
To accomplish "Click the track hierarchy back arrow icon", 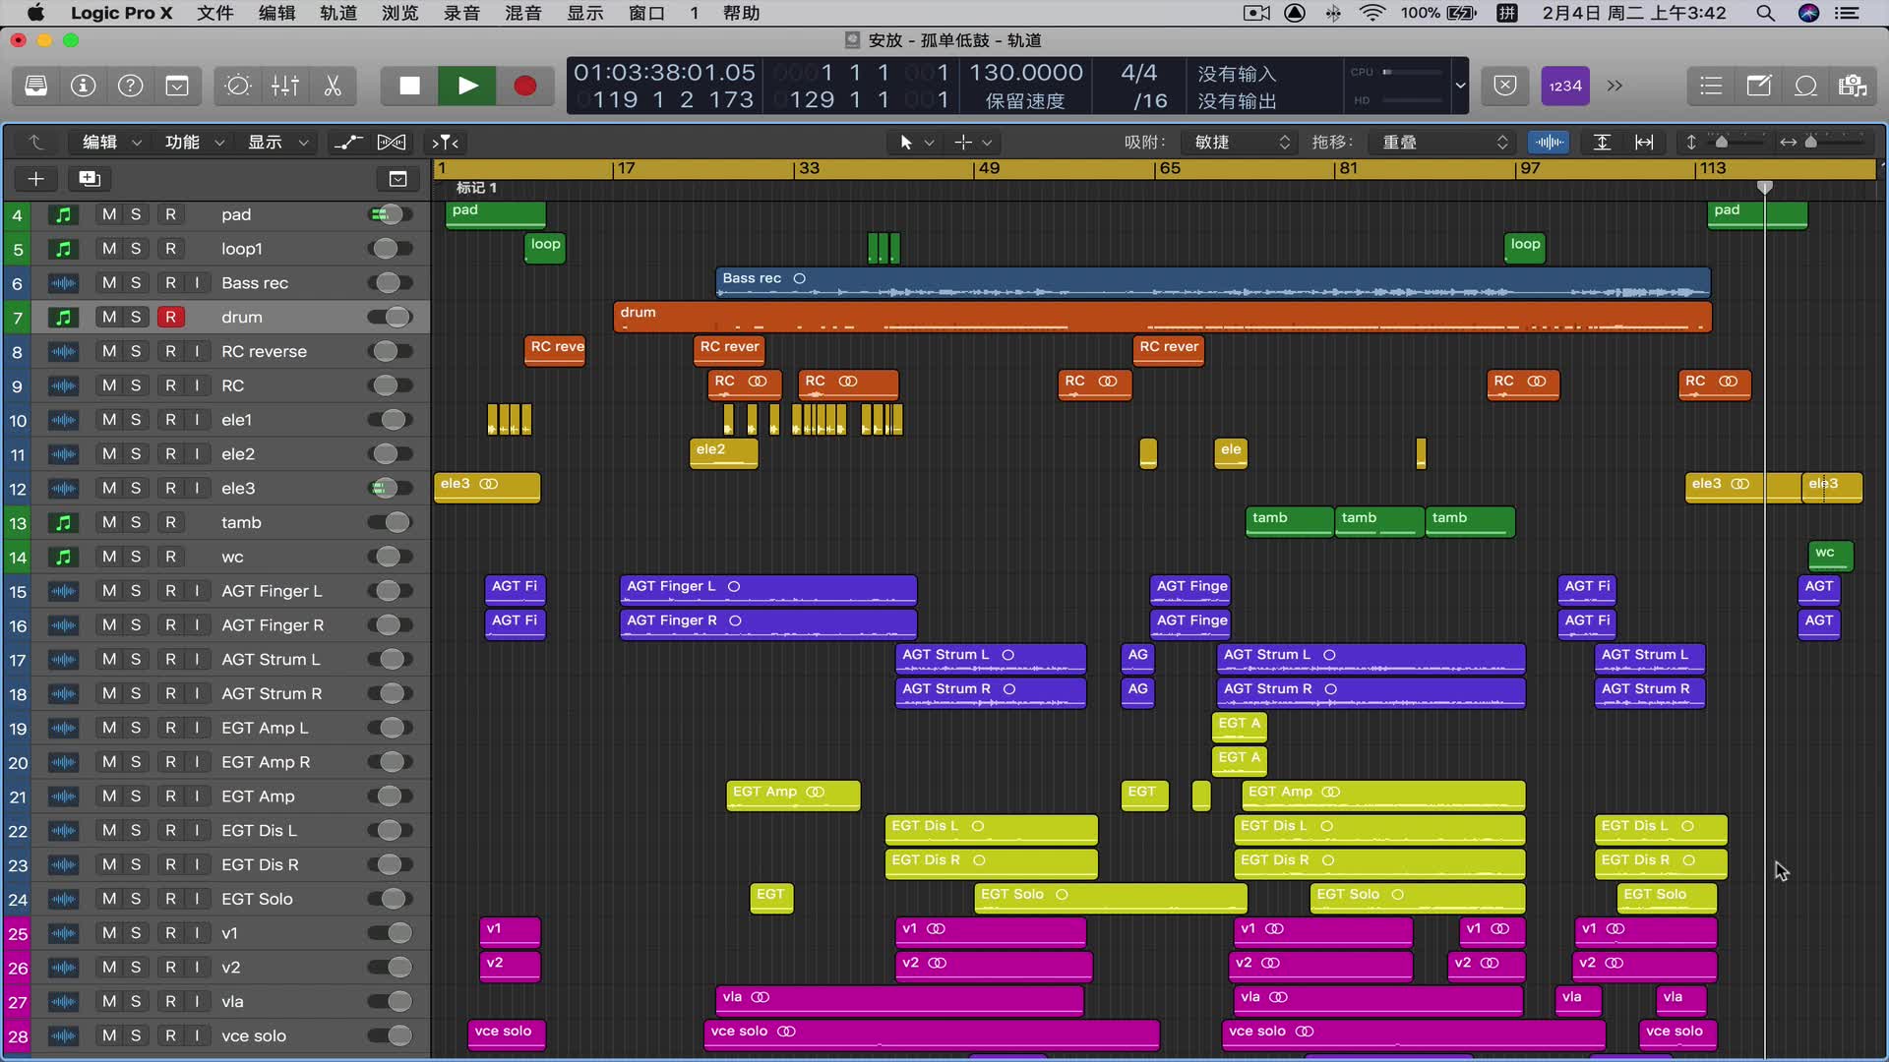I will [35, 142].
